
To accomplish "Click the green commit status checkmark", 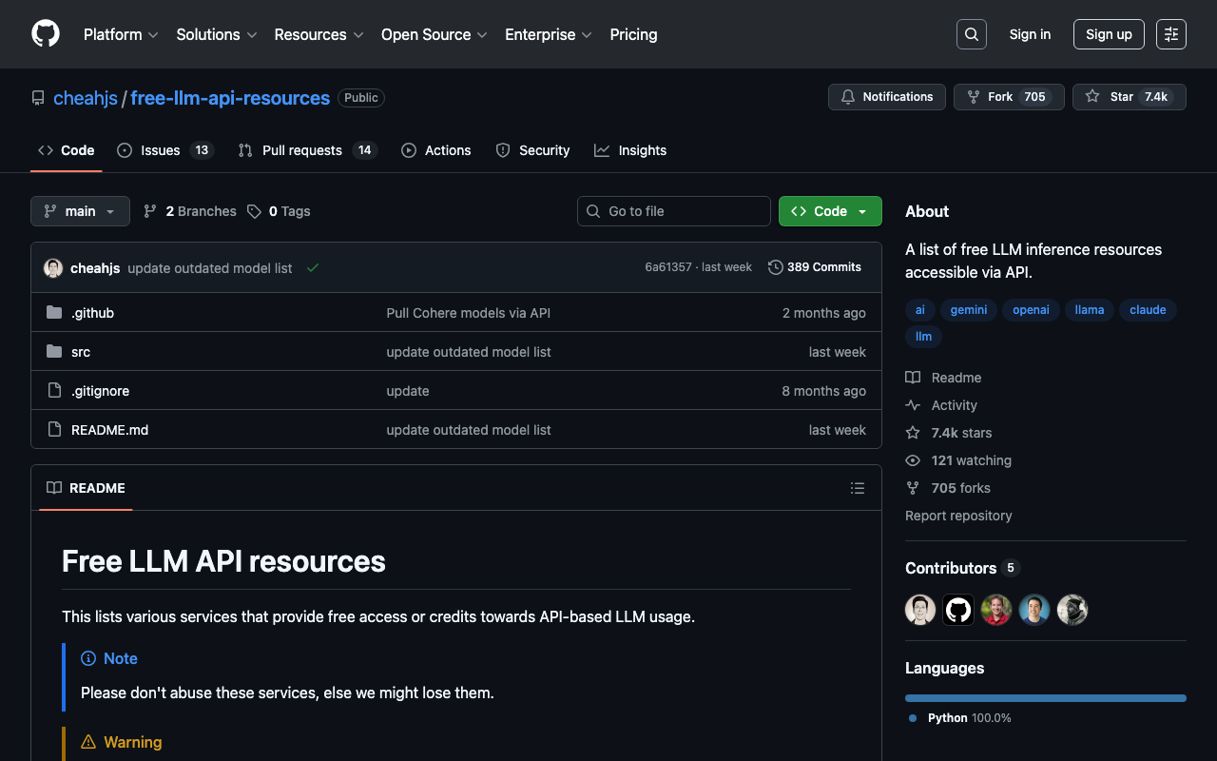I will (x=313, y=268).
